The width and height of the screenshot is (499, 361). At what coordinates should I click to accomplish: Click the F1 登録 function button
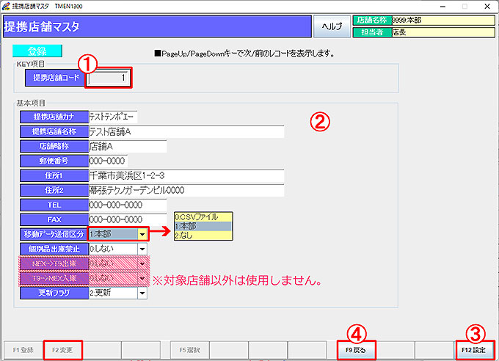[x=23, y=350]
